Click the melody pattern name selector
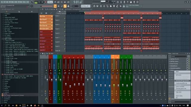The height and width of the screenshot is (107, 191). (86, 6)
